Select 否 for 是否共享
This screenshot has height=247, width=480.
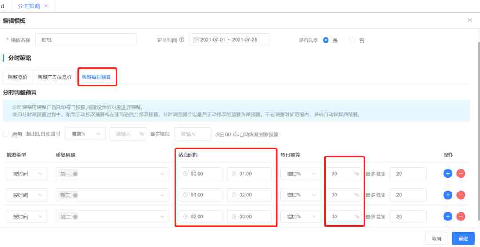(x=352, y=40)
